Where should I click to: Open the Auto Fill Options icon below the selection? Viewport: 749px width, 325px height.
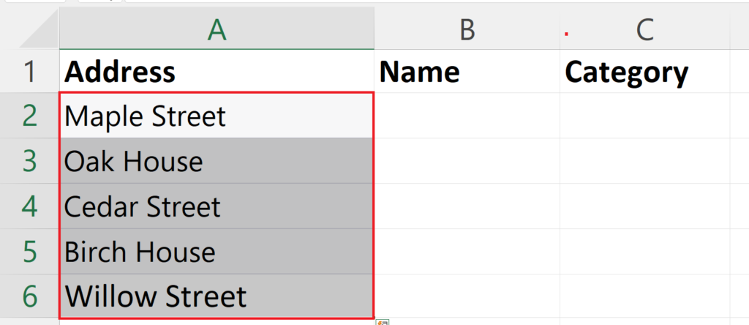(383, 323)
